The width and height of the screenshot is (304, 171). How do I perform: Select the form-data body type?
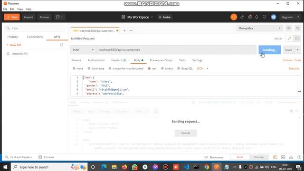tap(96, 68)
